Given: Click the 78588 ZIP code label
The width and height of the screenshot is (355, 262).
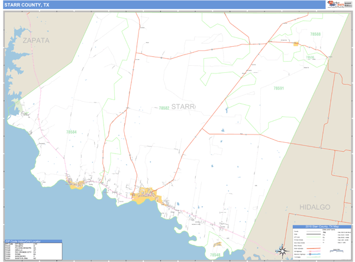Looking at the screenshot, I should coord(315,34).
